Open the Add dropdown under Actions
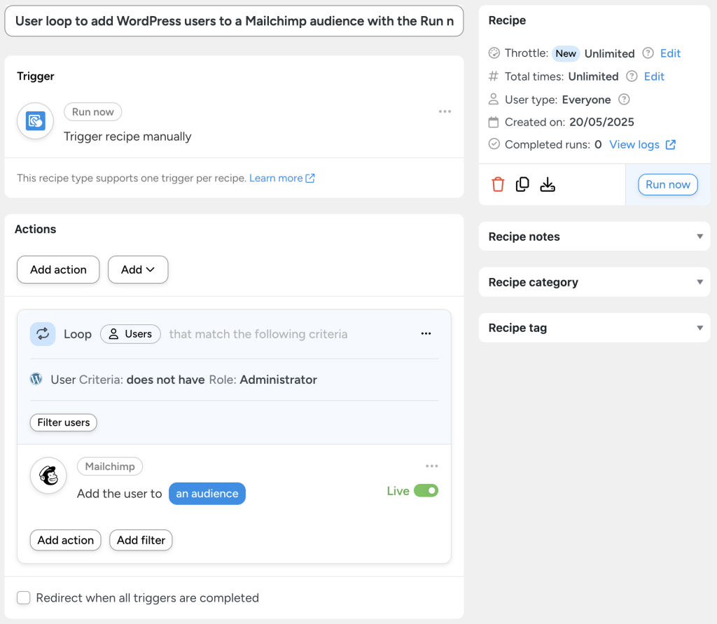This screenshot has width=717, height=624. (x=138, y=270)
